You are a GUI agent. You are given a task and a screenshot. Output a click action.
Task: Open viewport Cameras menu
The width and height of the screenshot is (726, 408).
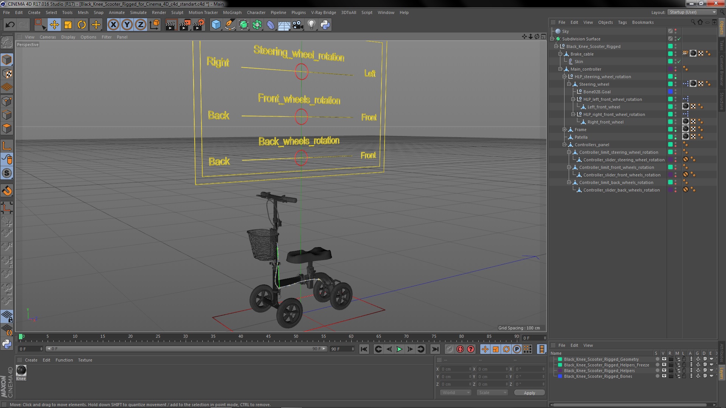(x=48, y=37)
